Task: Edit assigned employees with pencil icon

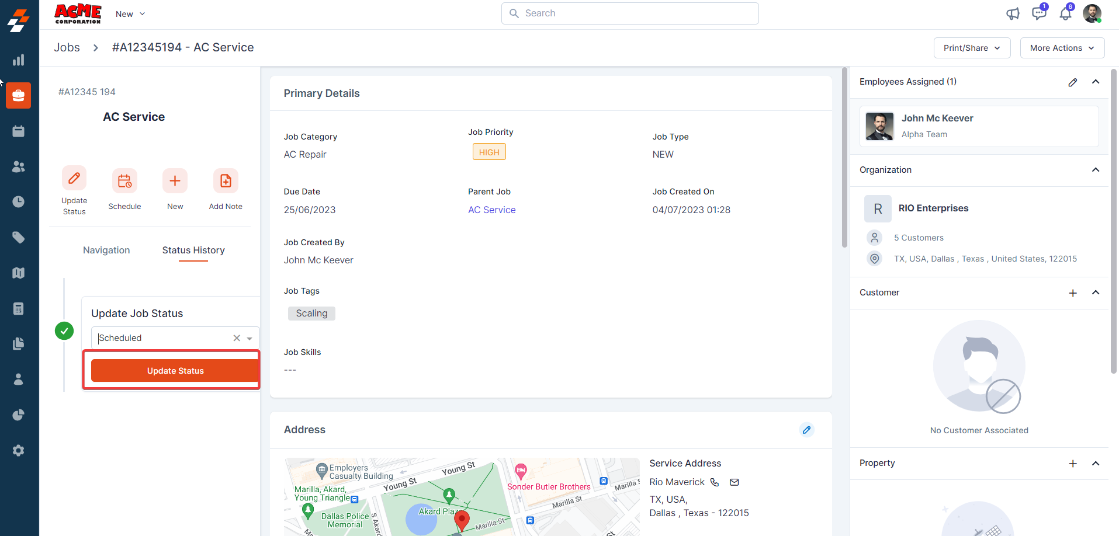Action: point(1072,82)
